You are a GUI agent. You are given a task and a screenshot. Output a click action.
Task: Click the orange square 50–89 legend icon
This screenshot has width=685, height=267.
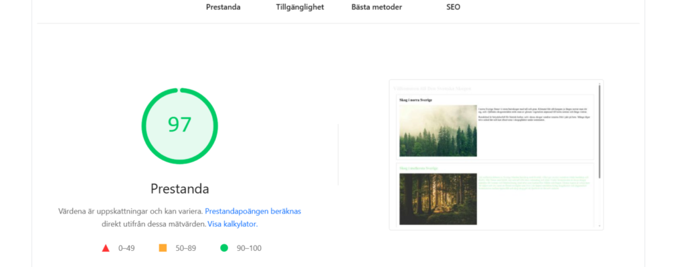[x=163, y=248]
